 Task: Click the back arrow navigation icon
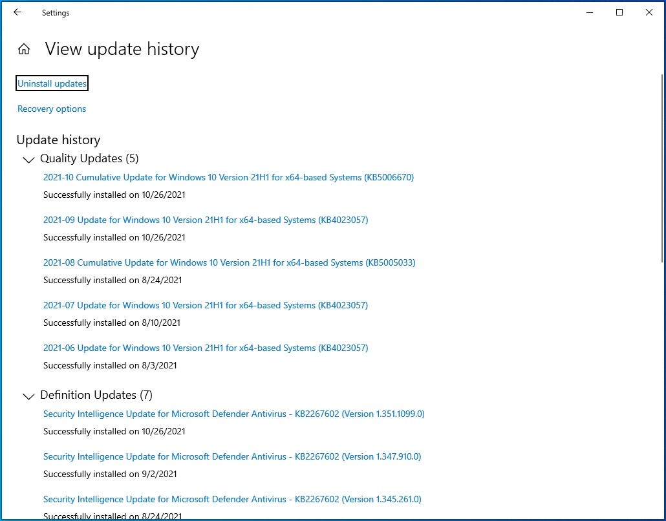pyautogui.click(x=17, y=12)
